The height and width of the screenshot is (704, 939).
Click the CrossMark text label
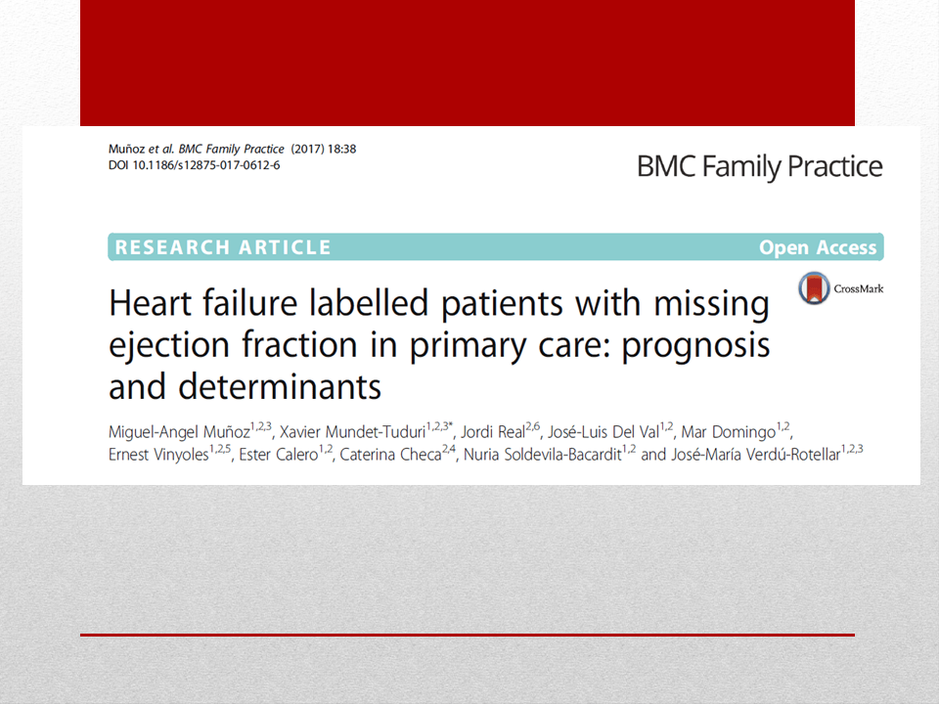tap(859, 288)
